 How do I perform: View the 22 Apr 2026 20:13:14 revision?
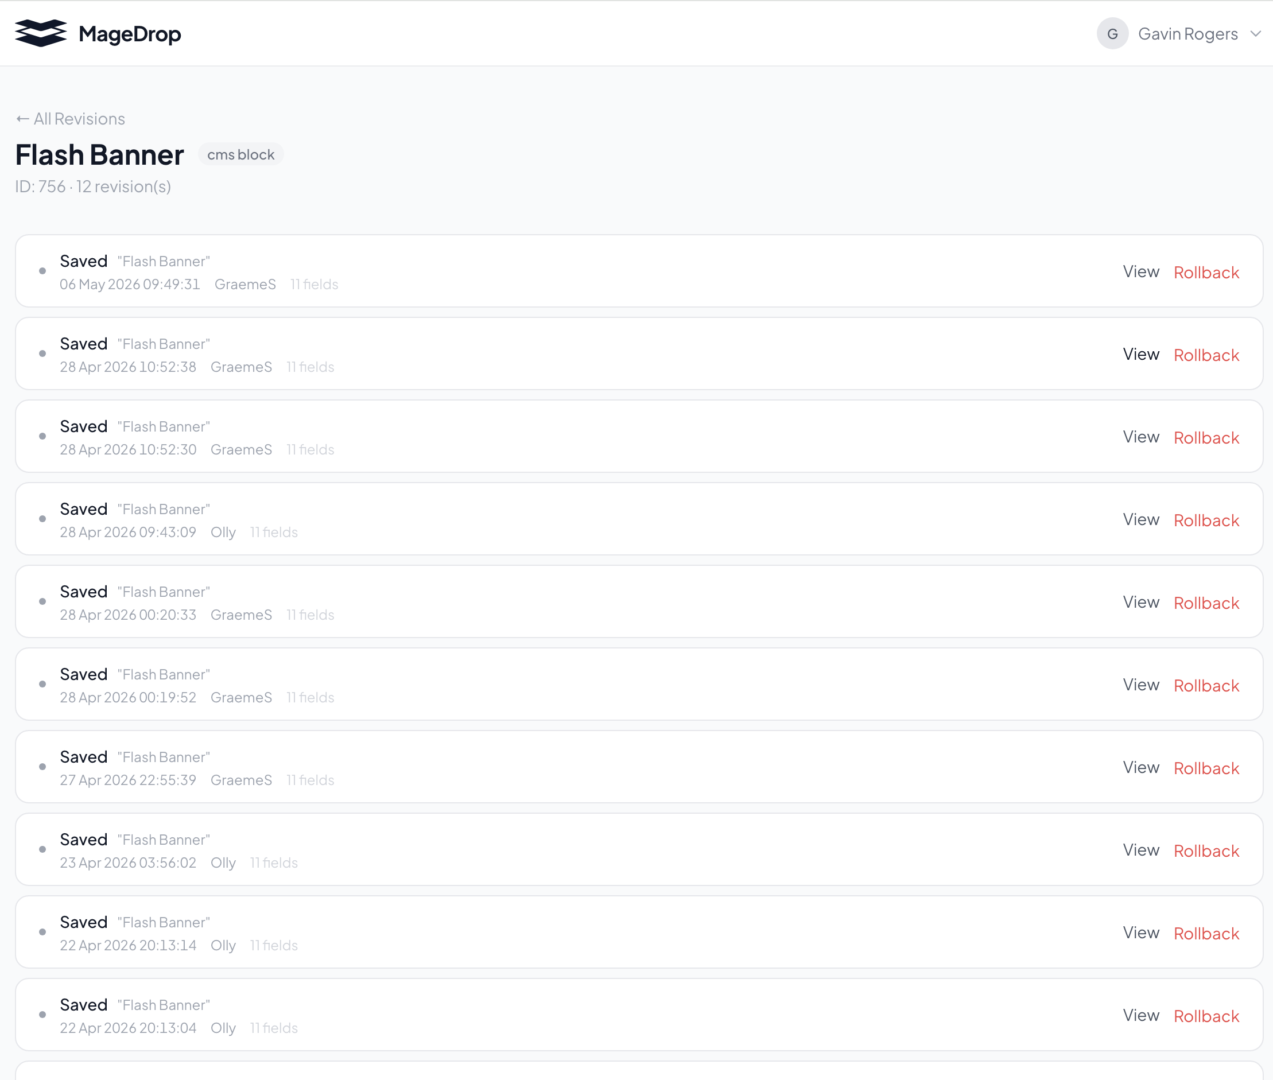(1141, 933)
